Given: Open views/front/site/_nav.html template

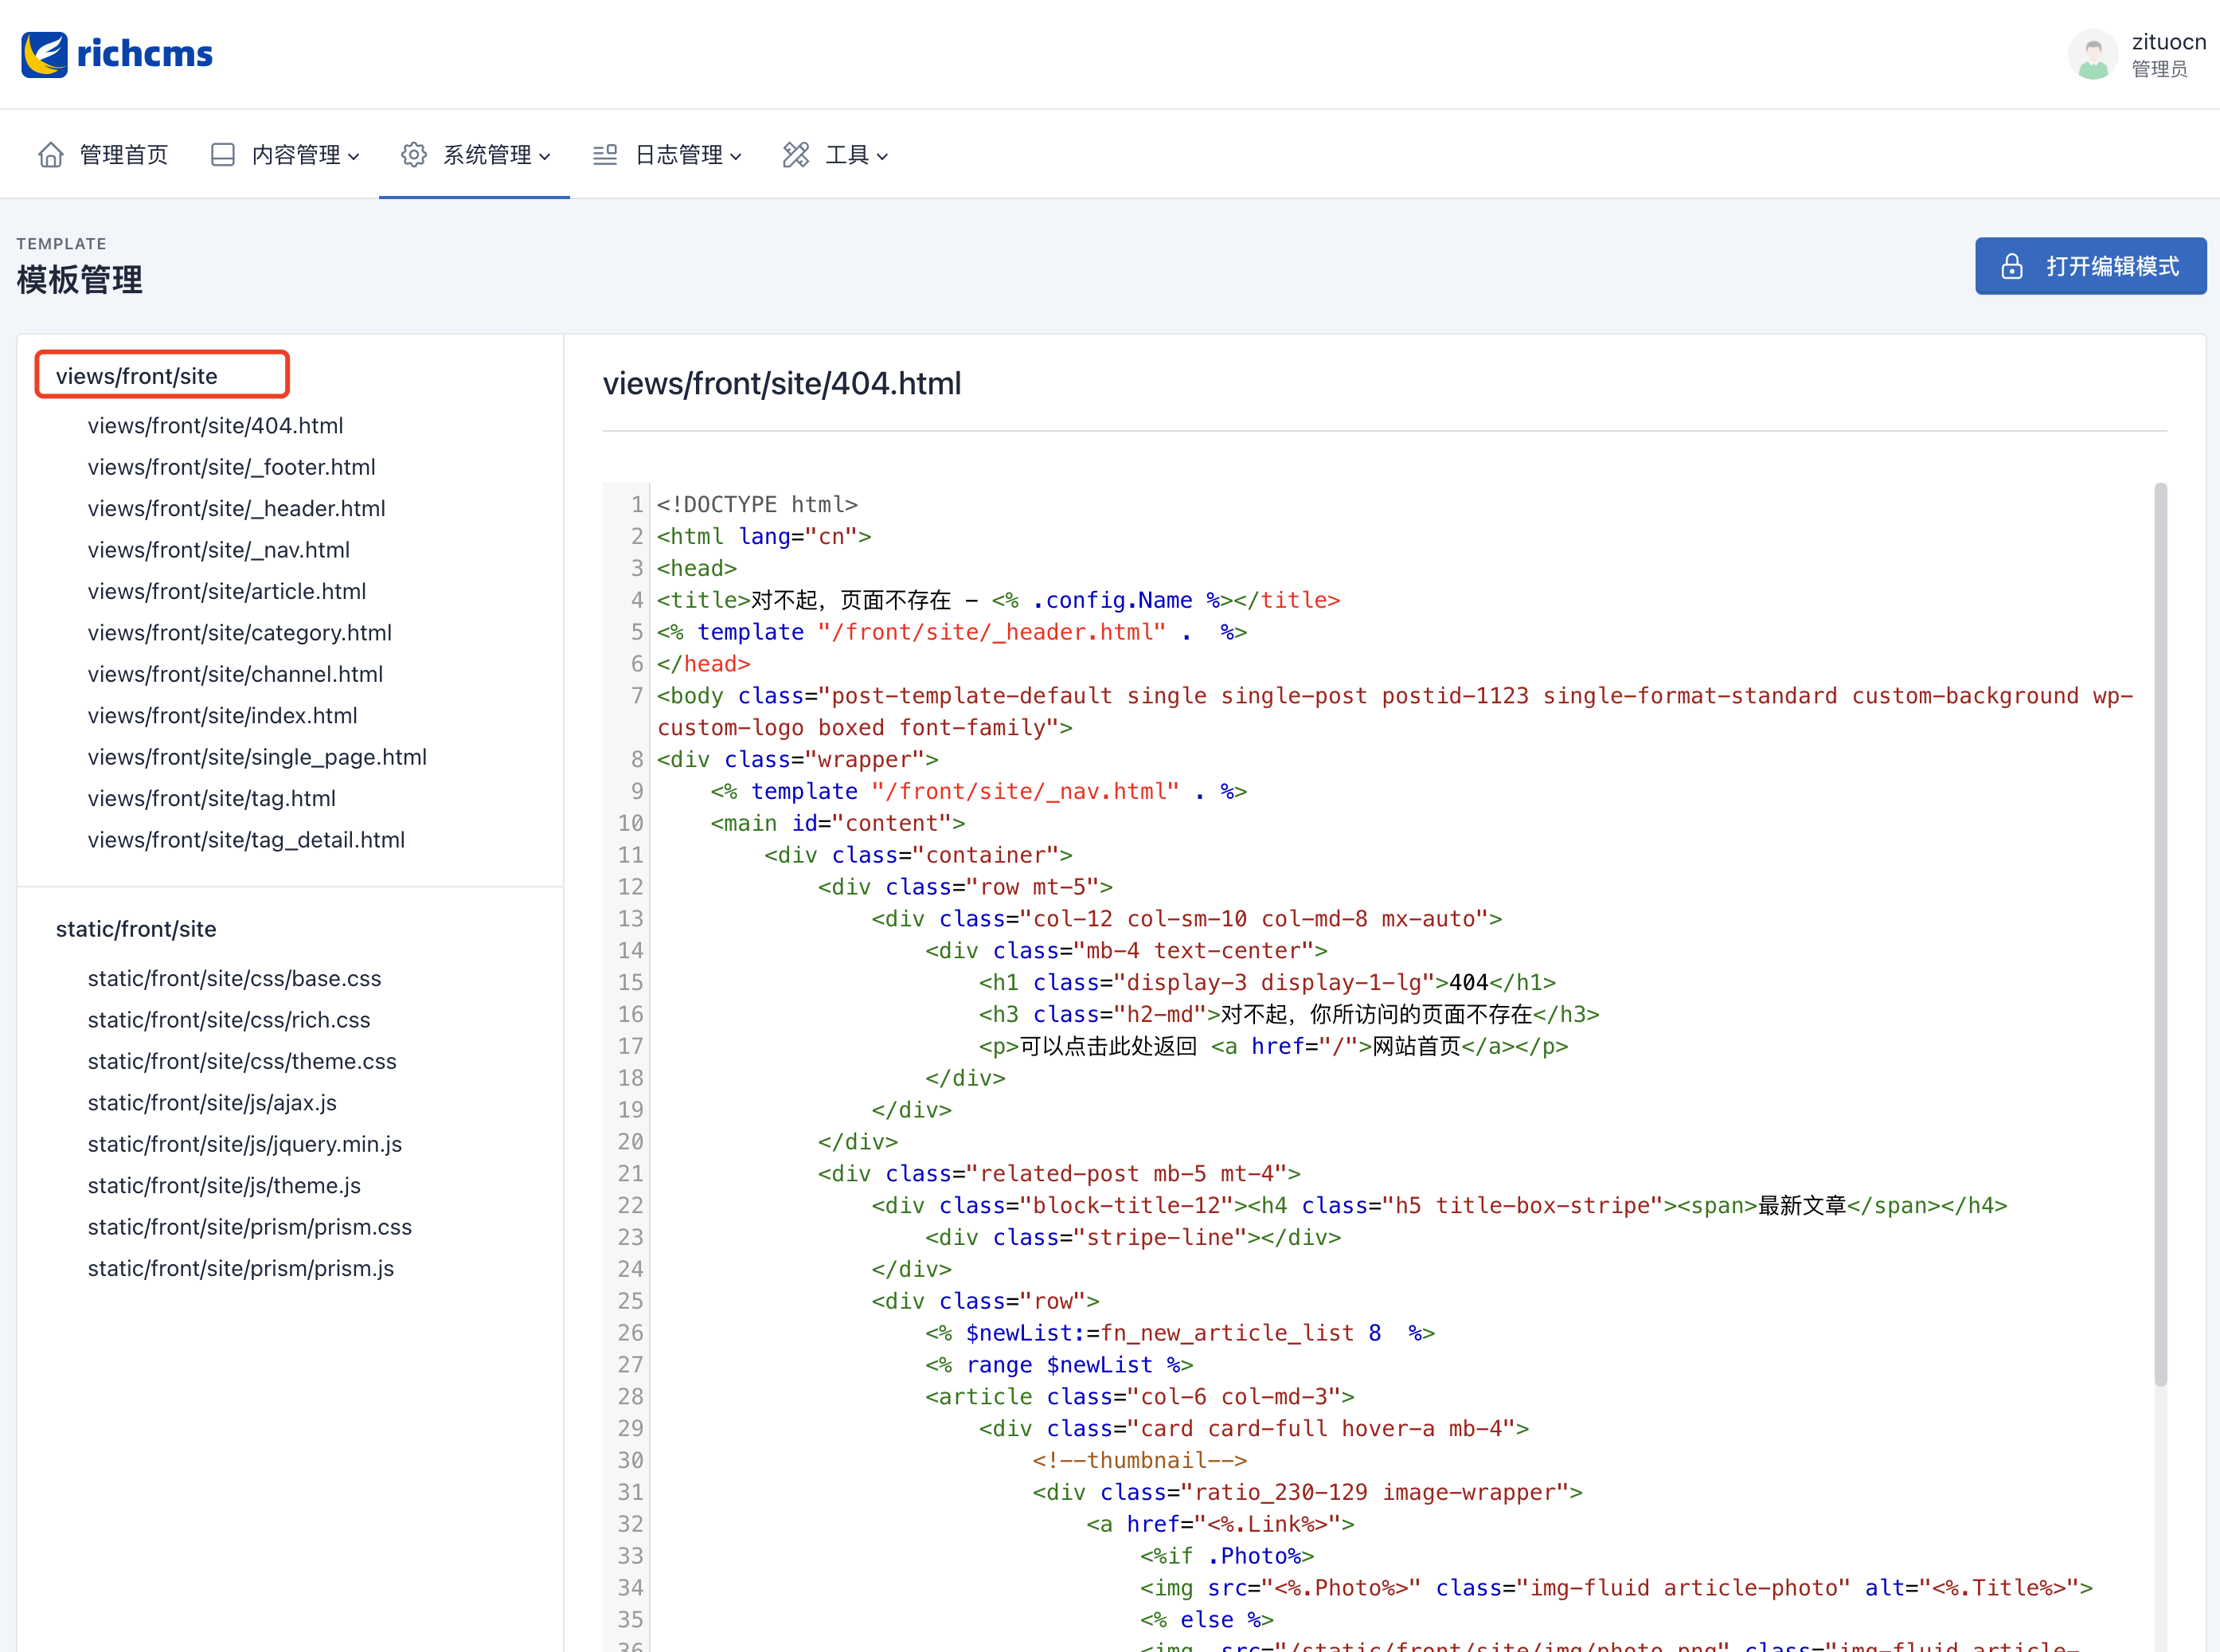Looking at the screenshot, I should coord(218,550).
